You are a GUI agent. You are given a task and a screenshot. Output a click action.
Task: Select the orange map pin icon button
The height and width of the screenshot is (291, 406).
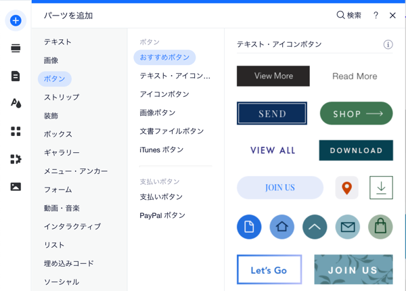pos(346,187)
